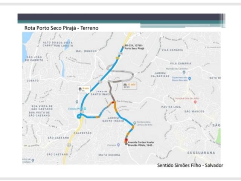
Task: Click the 'SÃO JOÃO DO CABRITO' label
Action: click(34, 58)
